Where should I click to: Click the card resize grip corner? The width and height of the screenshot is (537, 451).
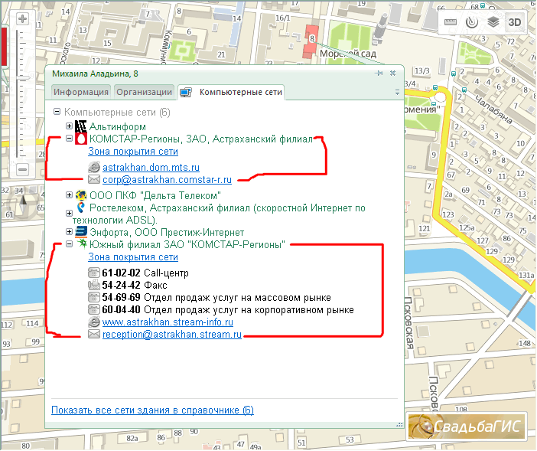[399, 424]
